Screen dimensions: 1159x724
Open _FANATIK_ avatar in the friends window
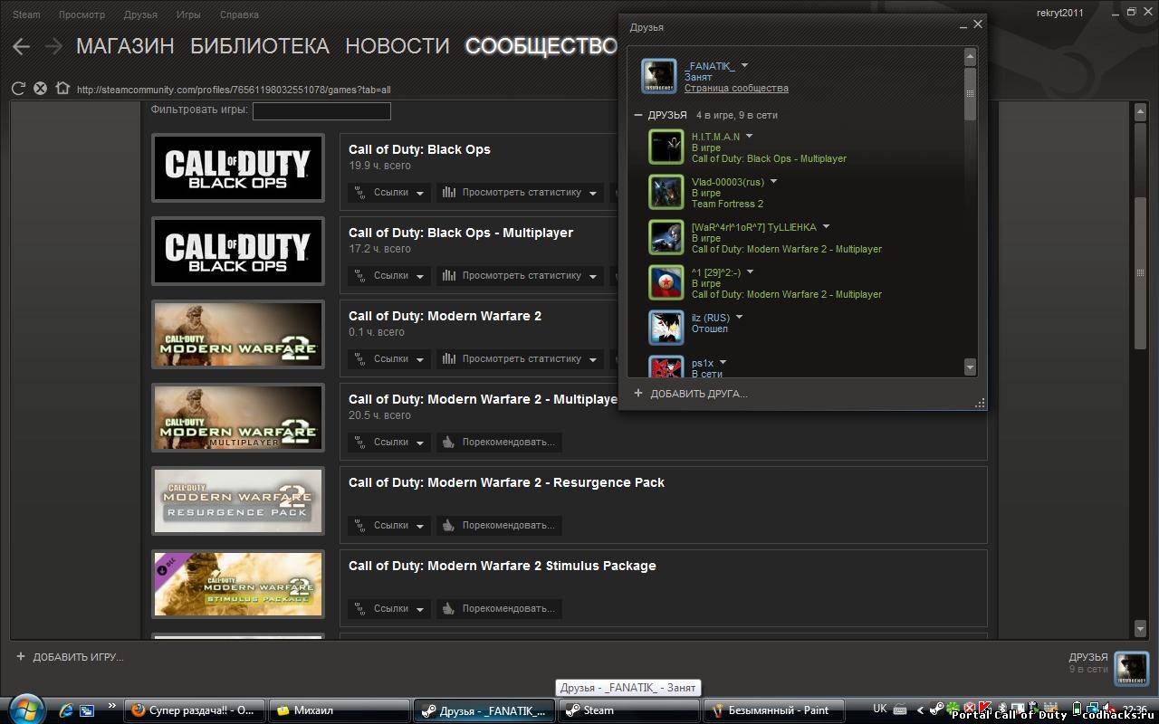point(659,76)
